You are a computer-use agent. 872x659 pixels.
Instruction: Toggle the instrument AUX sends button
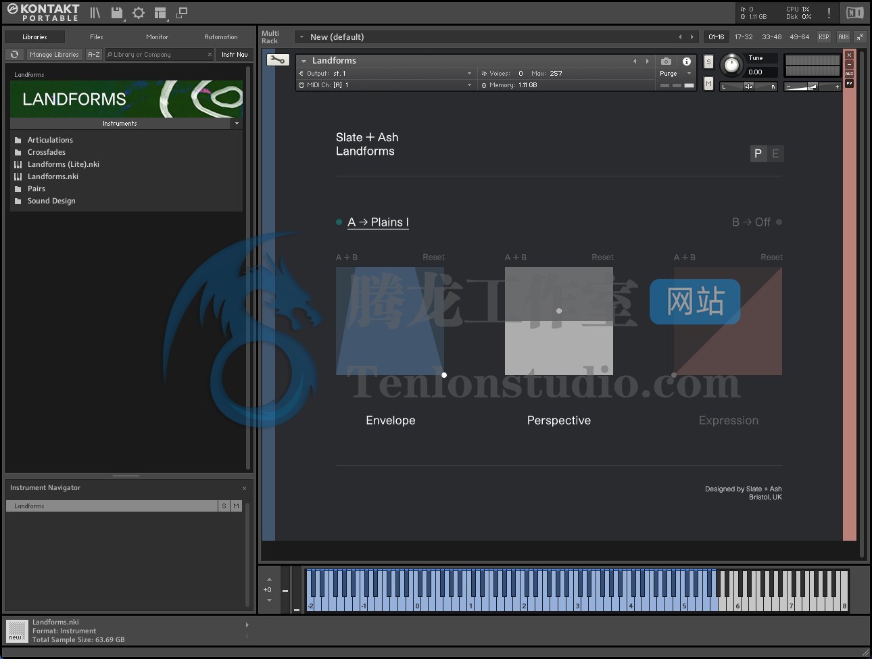850,74
